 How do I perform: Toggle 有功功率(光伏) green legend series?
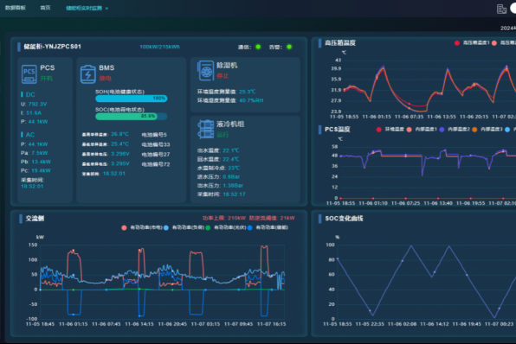click(x=225, y=227)
